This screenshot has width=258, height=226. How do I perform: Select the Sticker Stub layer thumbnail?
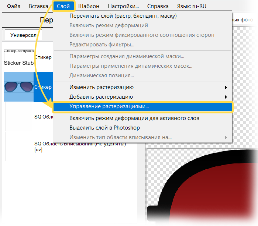tap(18, 58)
